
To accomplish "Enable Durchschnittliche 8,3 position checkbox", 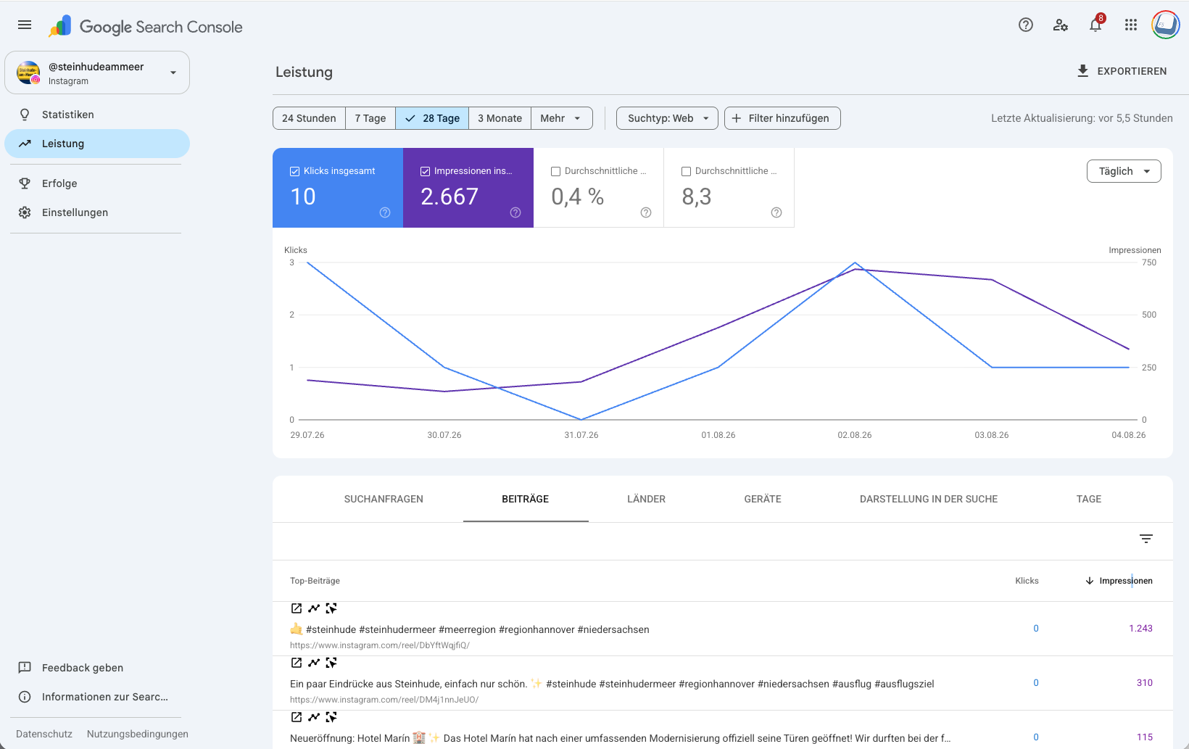I will [687, 171].
